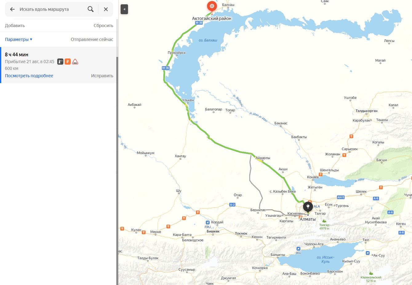Viewport: 412px width, 285px height.
Task: Click the Каракольский peak icon
Action: click(371, 273)
